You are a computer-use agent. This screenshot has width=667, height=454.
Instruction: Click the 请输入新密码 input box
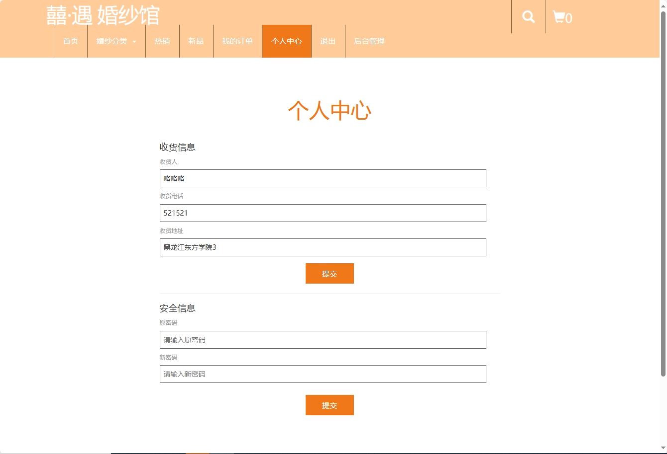point(323,374)
